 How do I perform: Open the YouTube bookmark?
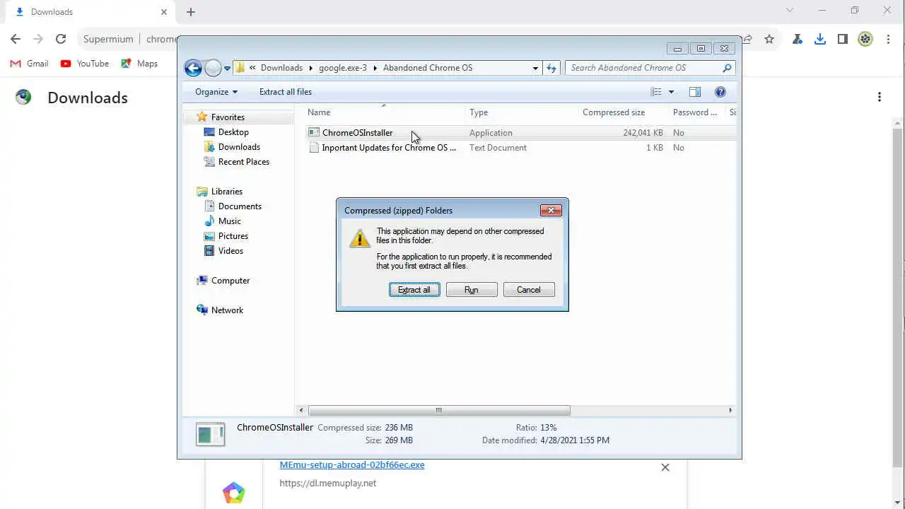[85, 64]
